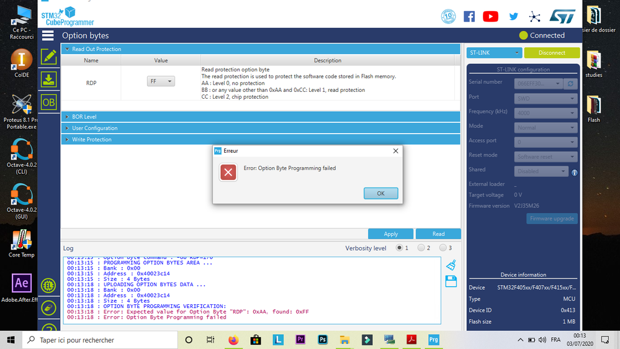620x349 pixels.
Task: Expand the Write Protection section
Action: point(261,140)
